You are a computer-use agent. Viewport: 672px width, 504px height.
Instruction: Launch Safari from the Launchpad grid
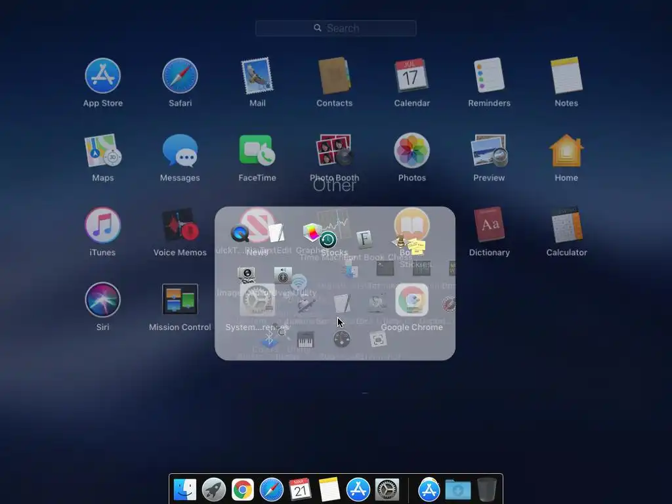180,76
